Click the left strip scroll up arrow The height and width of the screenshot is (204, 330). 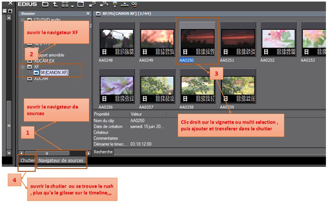click(x=9, y=18)
